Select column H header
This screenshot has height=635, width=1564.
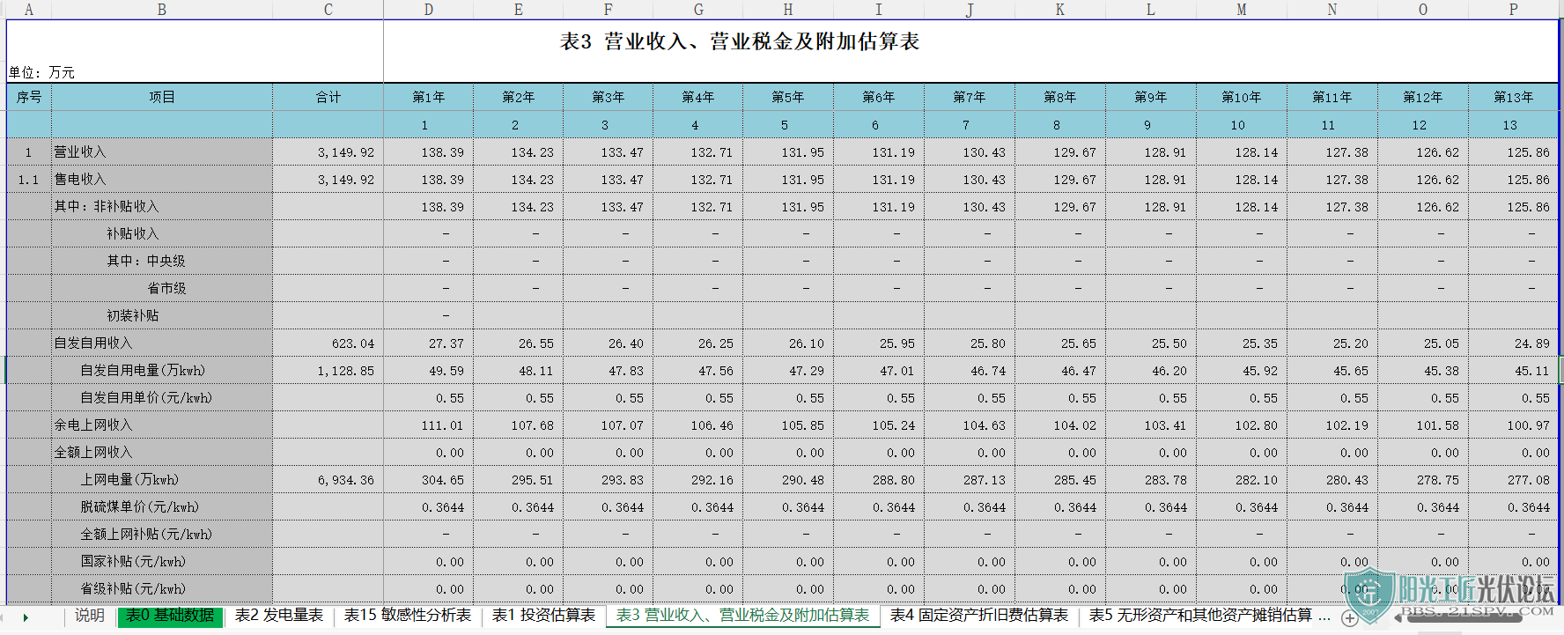pos(788,10)
